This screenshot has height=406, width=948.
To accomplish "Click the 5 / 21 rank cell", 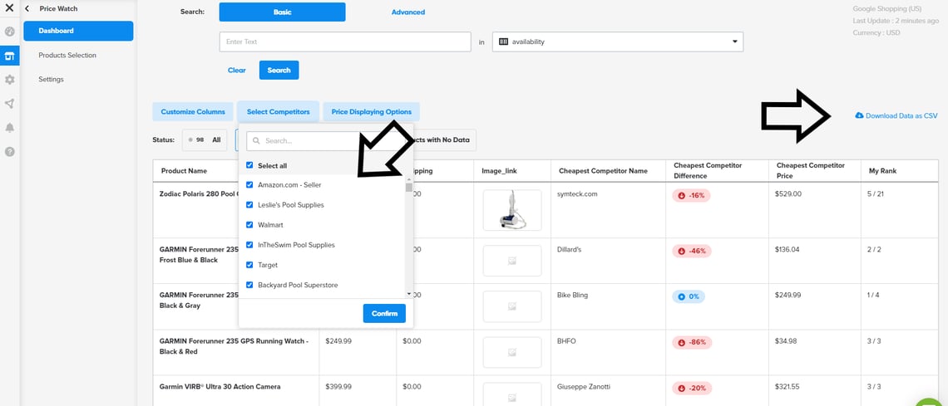I will [x=875, y=194].
